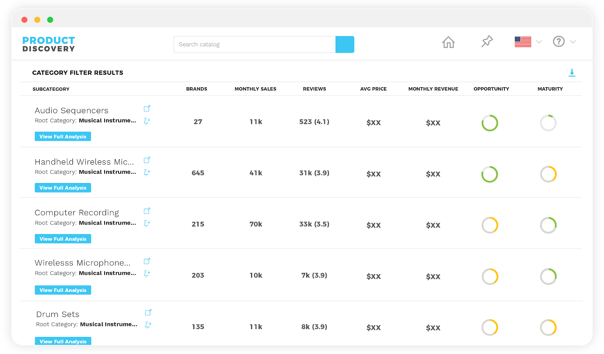Open Audio Sequencers in new window icon
604x354 pixels.
point(147,109)
